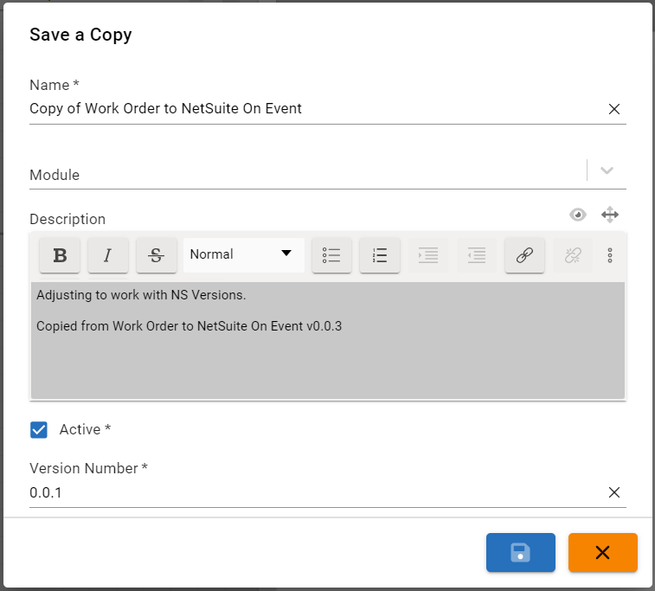Toggle description preview eye icon
655x591 pixels.
click(578, 215)
